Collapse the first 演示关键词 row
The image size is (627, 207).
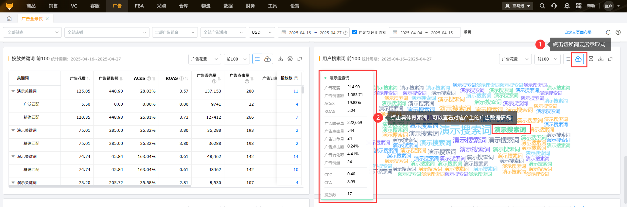click(13, 91)
